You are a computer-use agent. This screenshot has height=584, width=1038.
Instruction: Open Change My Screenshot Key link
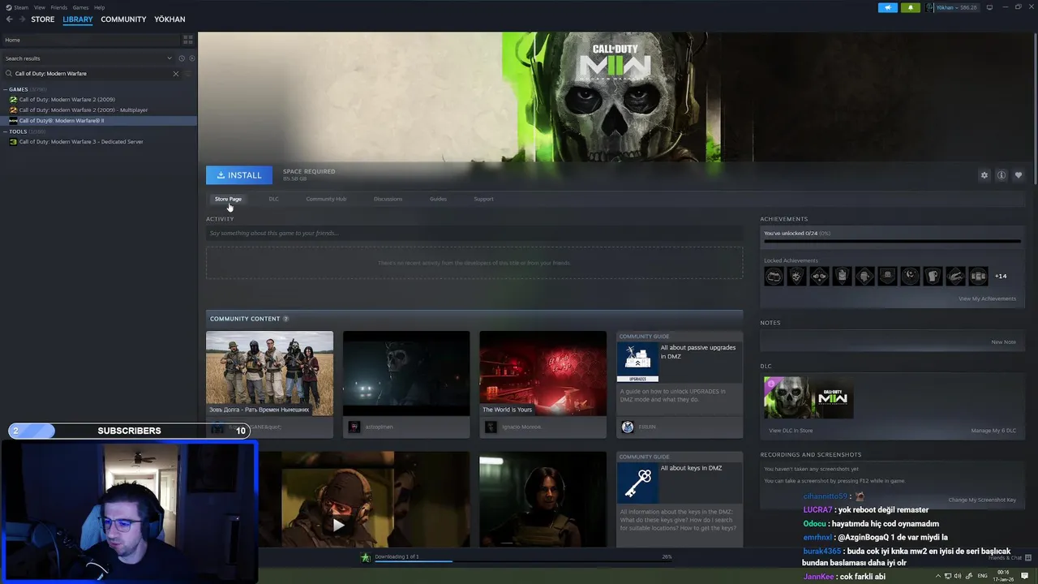tap(982, 500)
